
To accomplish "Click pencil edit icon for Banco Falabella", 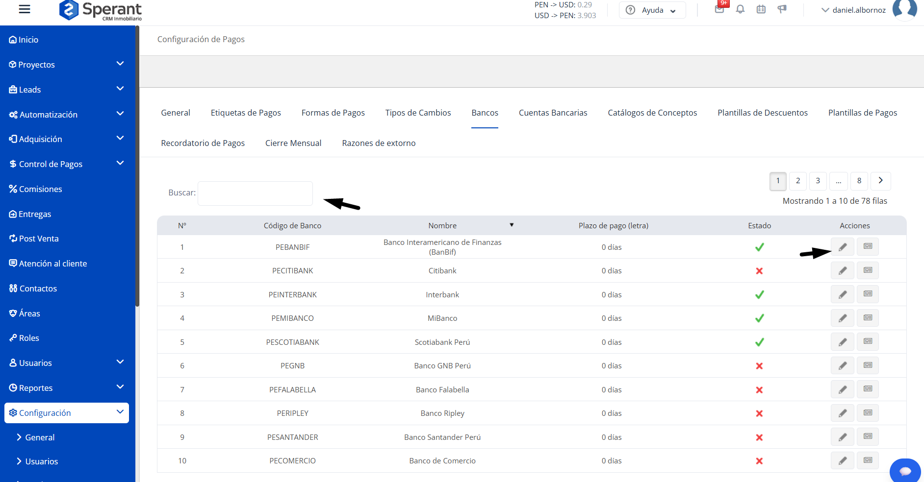I will tap(842, 389).
